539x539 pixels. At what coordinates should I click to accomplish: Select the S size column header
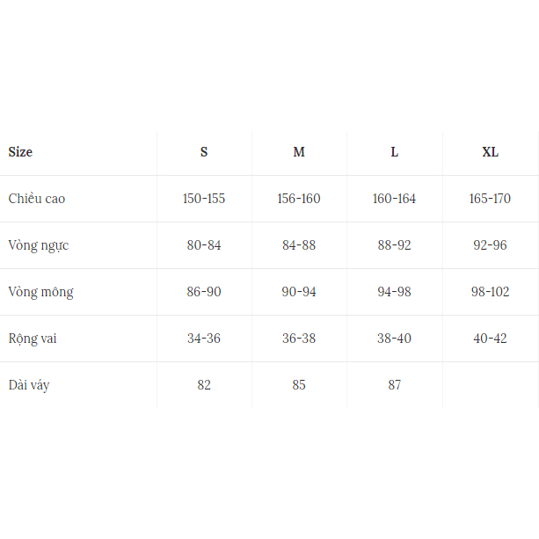click(204, 152)
